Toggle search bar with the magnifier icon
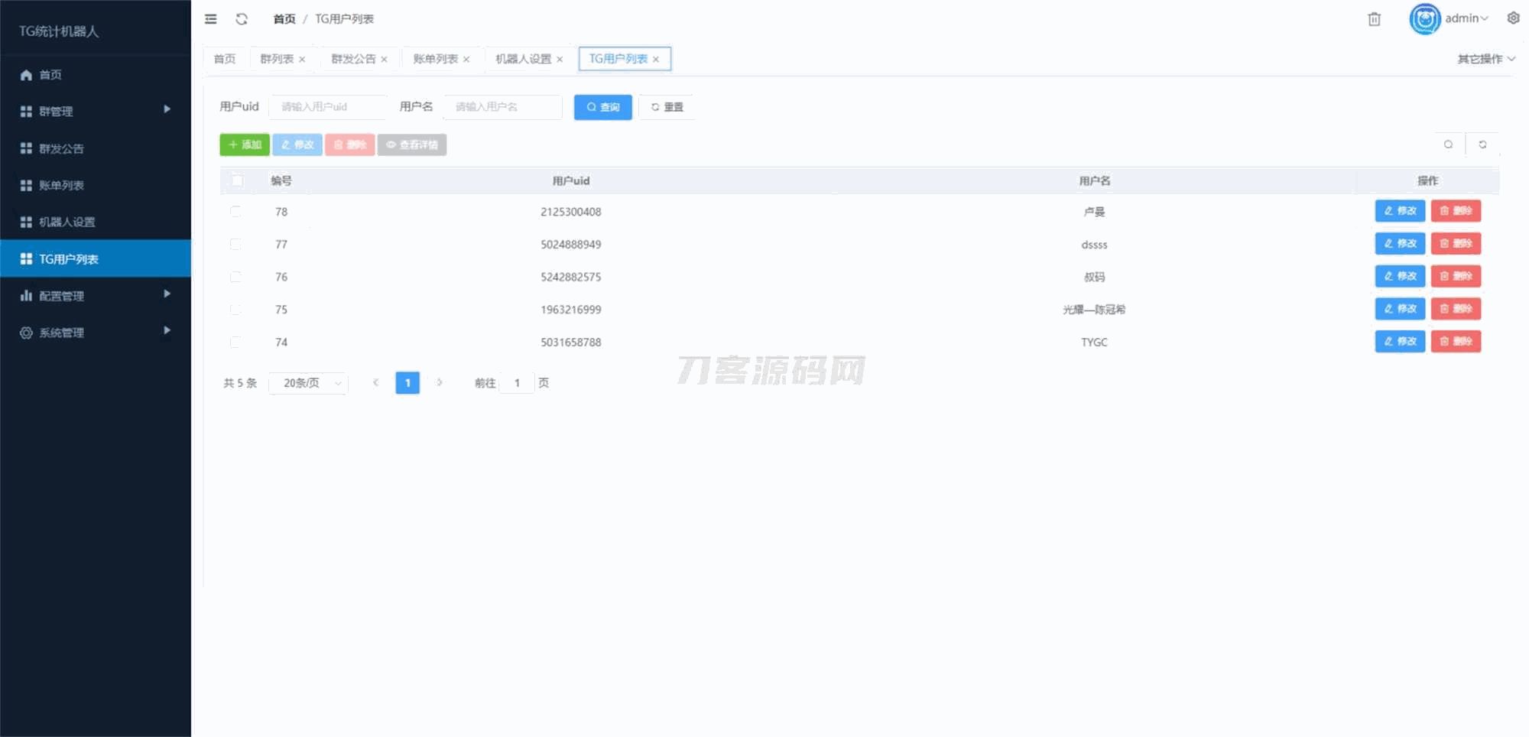 (1448, 144)
